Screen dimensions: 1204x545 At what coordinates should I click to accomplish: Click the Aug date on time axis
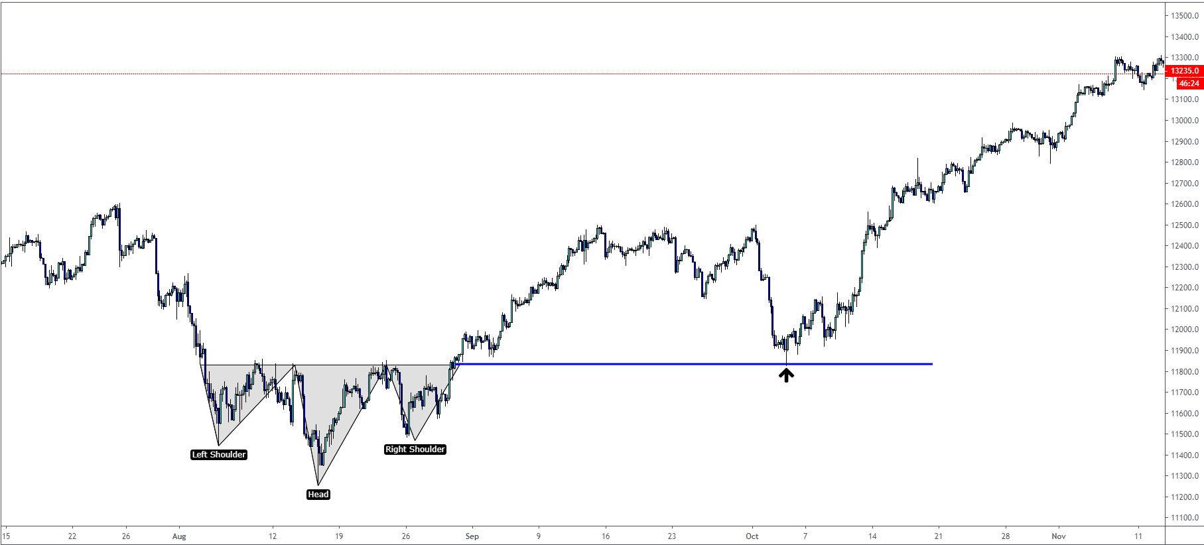(179, 536)
